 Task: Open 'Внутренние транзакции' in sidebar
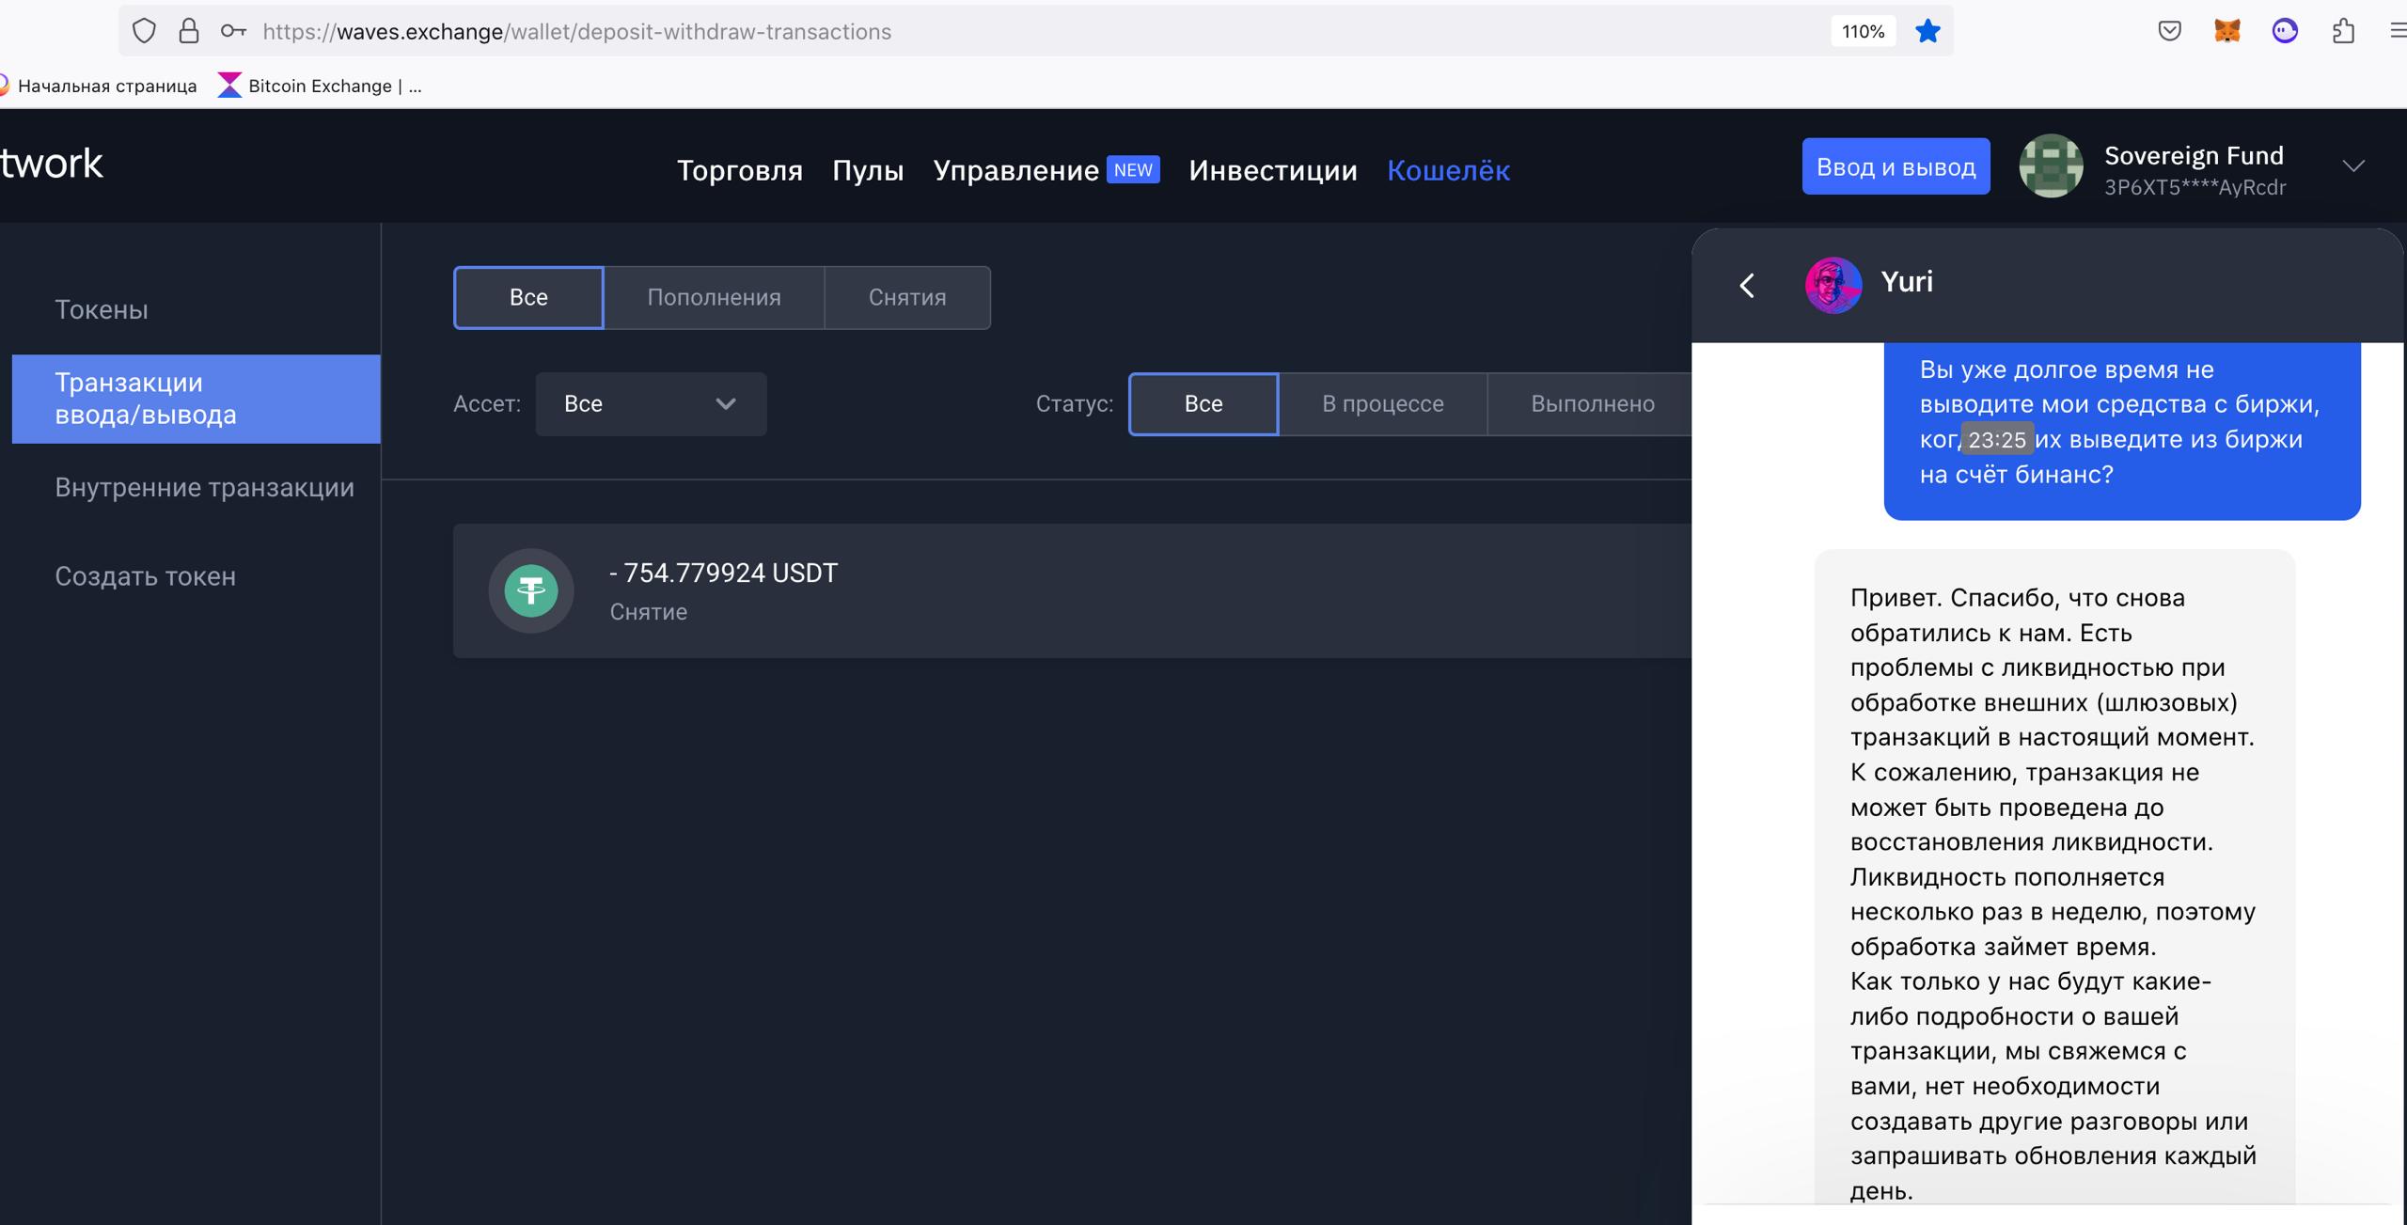204,487
